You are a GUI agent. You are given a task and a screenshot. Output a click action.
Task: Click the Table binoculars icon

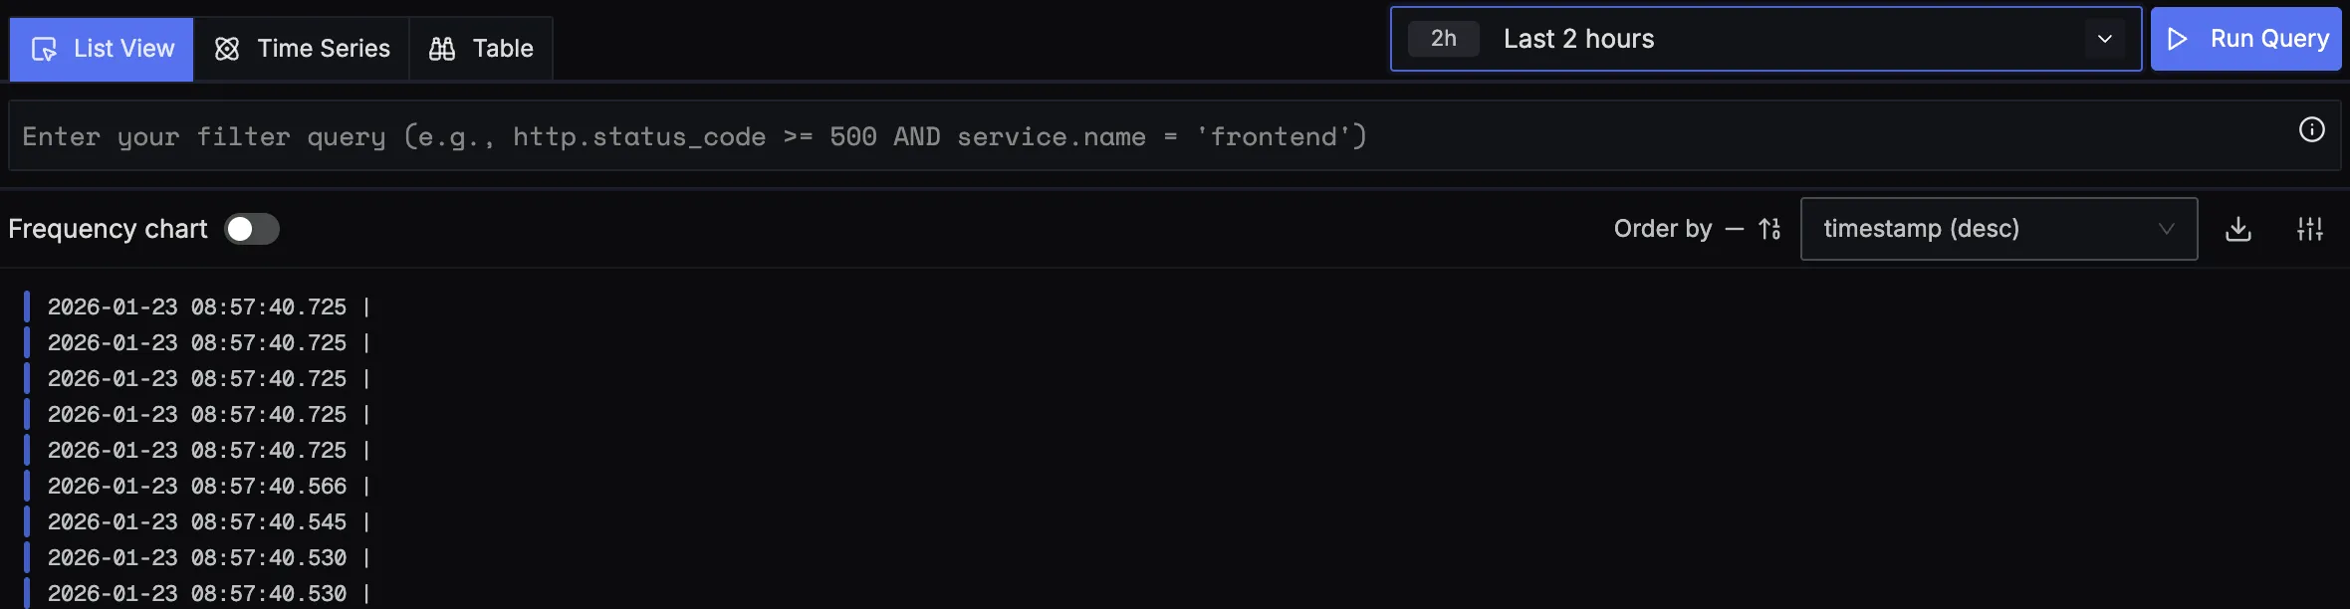pyautogui.click(x=442, y=49)
